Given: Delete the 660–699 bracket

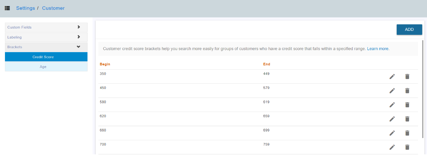Looking at the screenshot, I should coord(407,133).
